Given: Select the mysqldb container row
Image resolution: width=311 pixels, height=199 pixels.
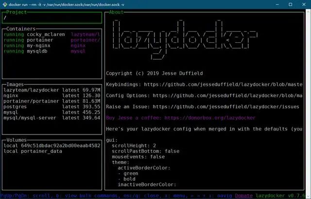Looking at the screenshot, I should pyautogui.click(x=52, y=51).
